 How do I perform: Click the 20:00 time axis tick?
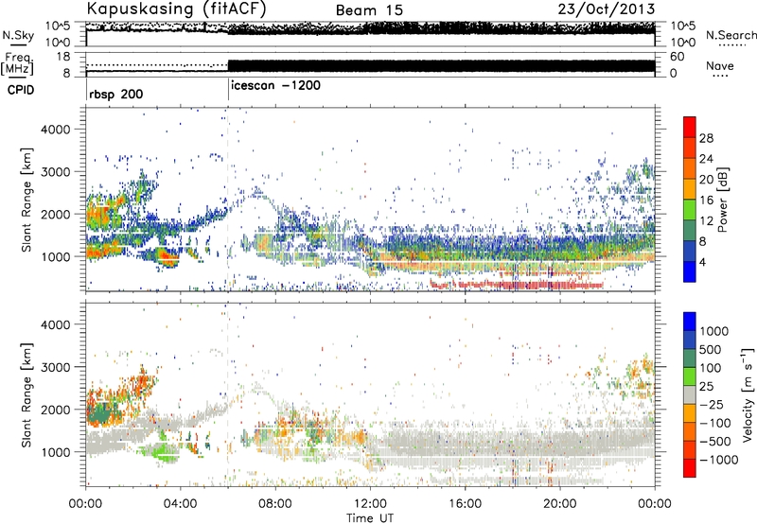(x=560, y=504)
